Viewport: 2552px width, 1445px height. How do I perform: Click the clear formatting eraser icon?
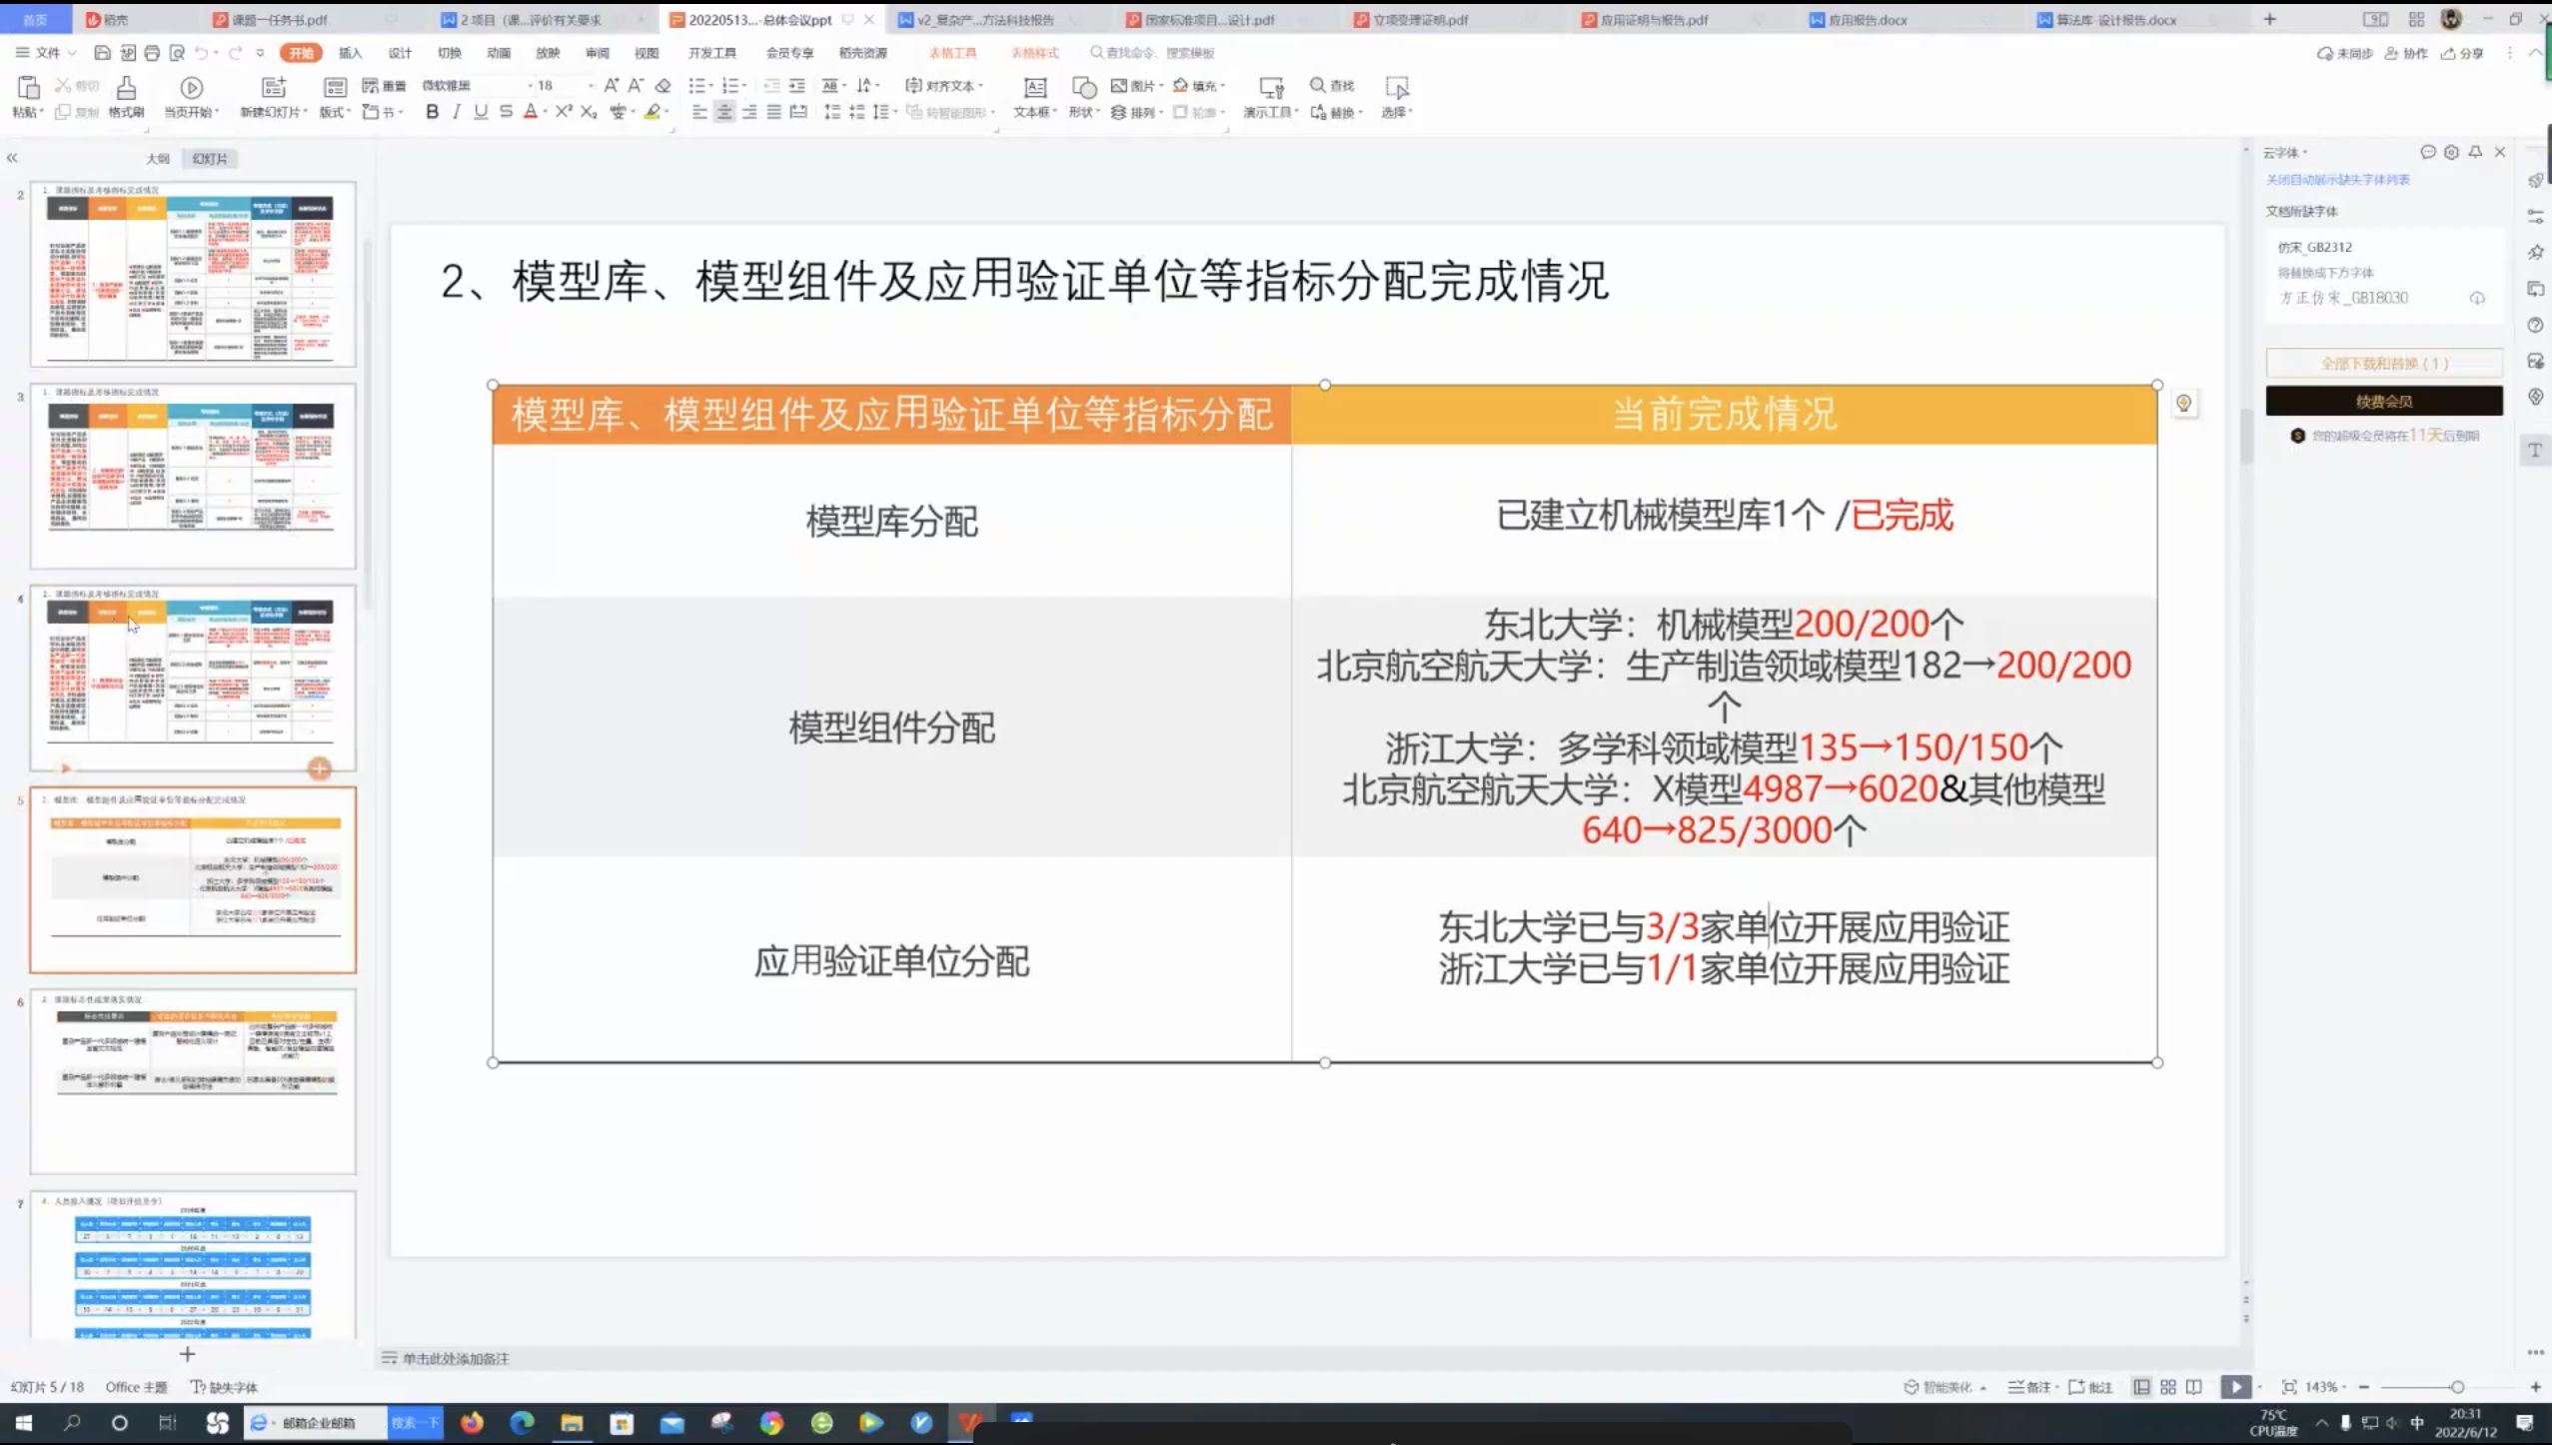point(662,86)
